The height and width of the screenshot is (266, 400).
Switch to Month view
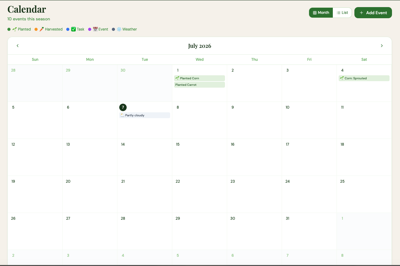click(x=321, y=13)
